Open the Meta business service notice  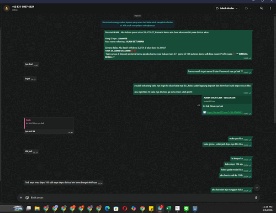coord(137,24)
